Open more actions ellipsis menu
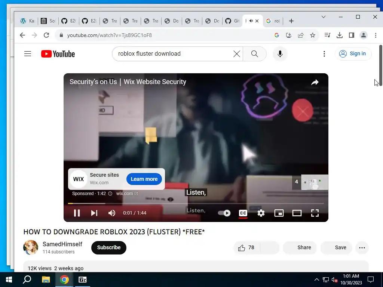This screenshot has height=287, width=383. 362,248
